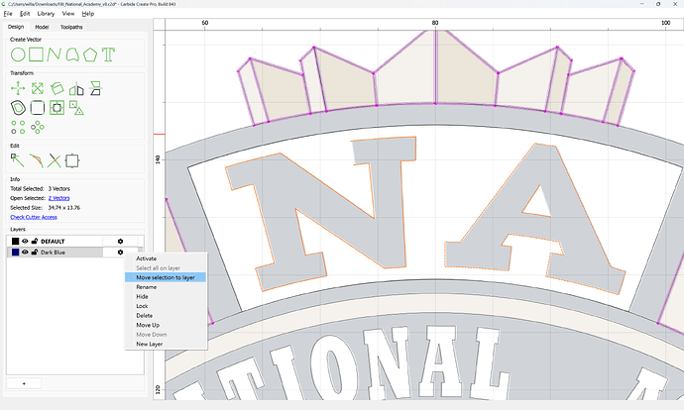This screenshot has height=410, width=684.
Task: Select the DEFAULT layer row name
Action: point(53,241)
